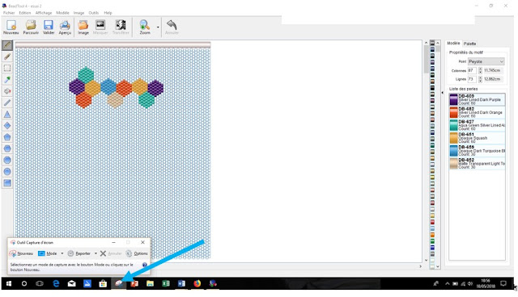Select the eyedropper color picker tool

7,80
